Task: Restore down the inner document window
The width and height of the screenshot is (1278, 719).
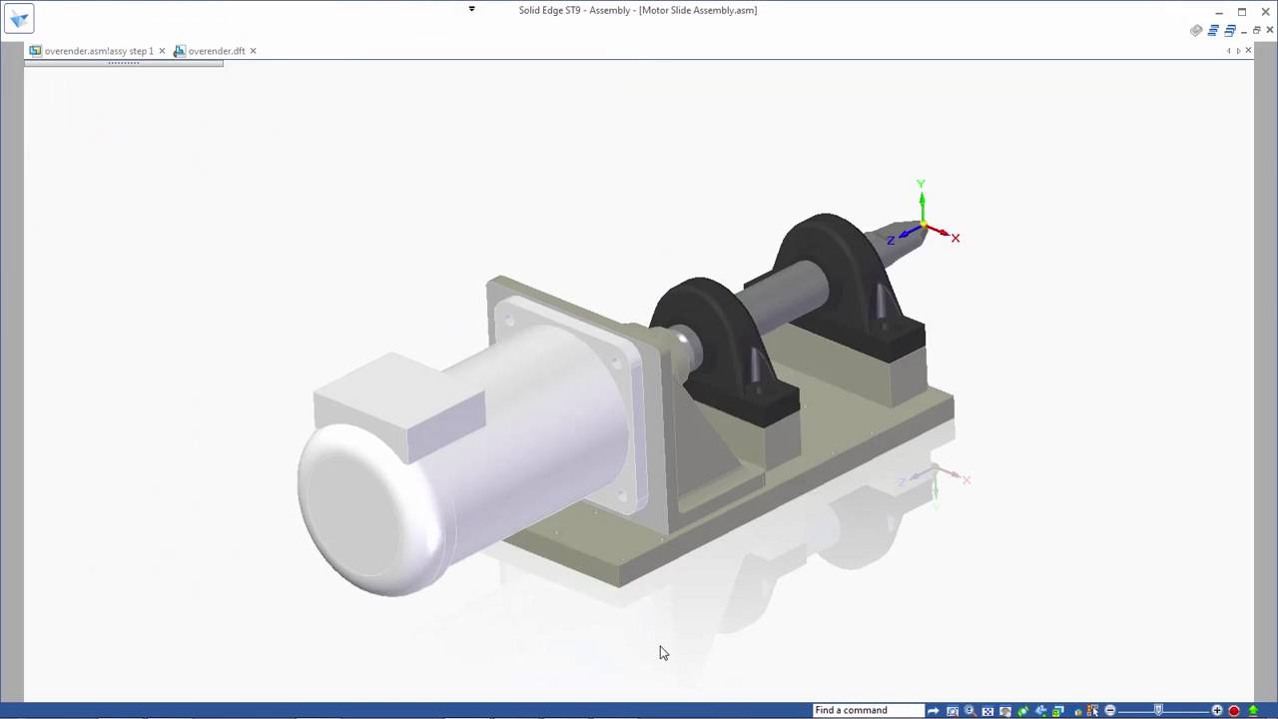Action: point(1257,31)
